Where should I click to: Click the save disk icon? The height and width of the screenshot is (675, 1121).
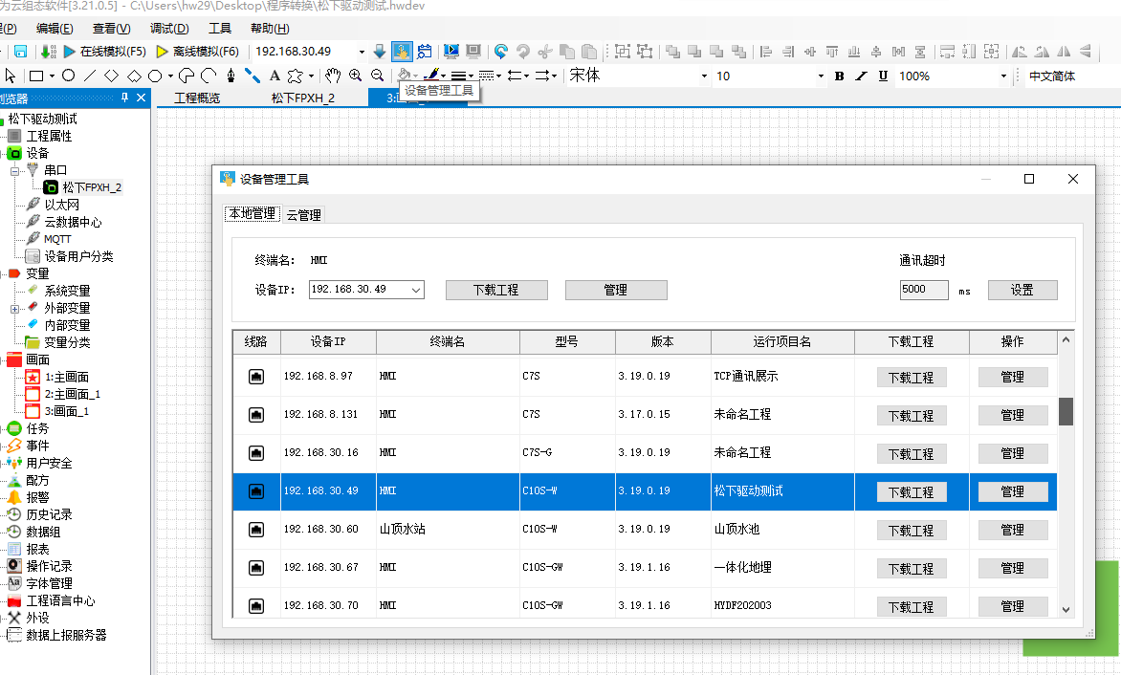[x=21, y=52]
